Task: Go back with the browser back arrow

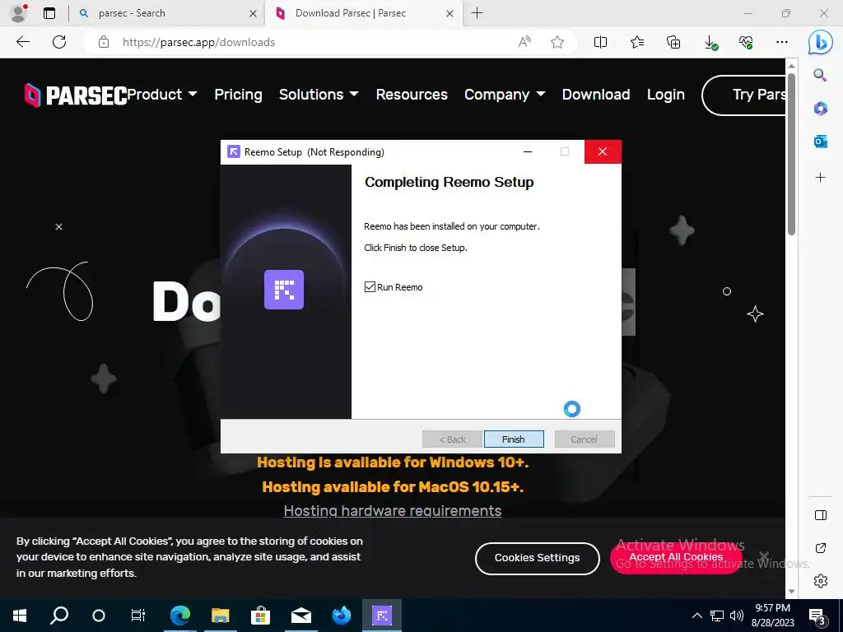Action: [x=23, y=42]
